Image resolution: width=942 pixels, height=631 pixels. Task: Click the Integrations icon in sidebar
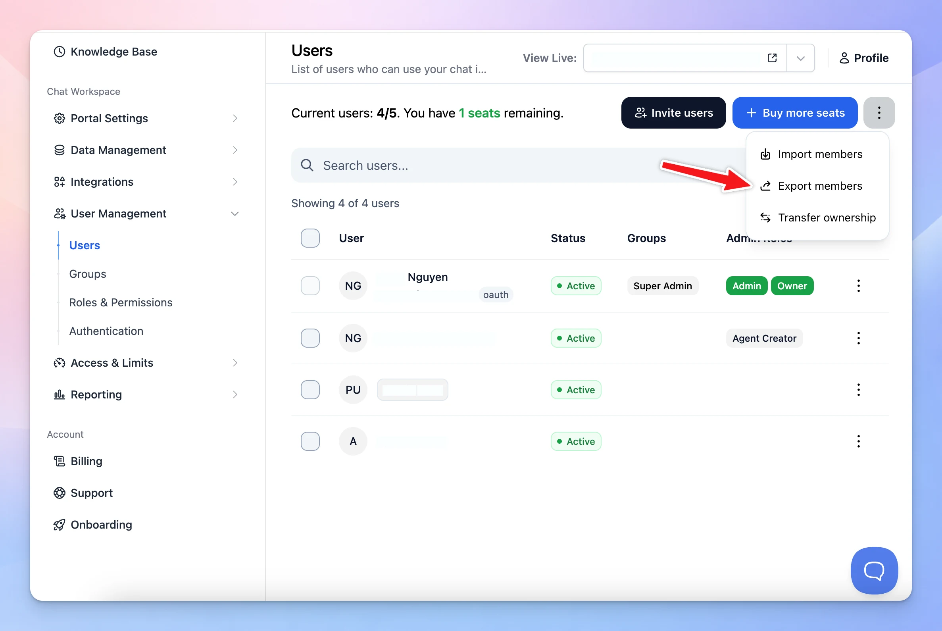[60, 182]
